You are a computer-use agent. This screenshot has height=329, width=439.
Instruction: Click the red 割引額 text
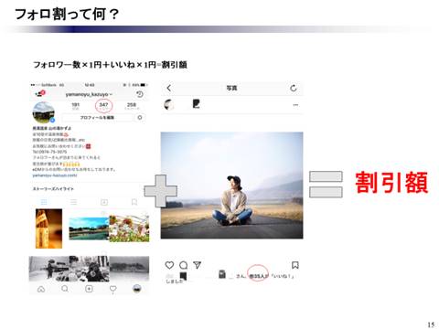[391, 183]
